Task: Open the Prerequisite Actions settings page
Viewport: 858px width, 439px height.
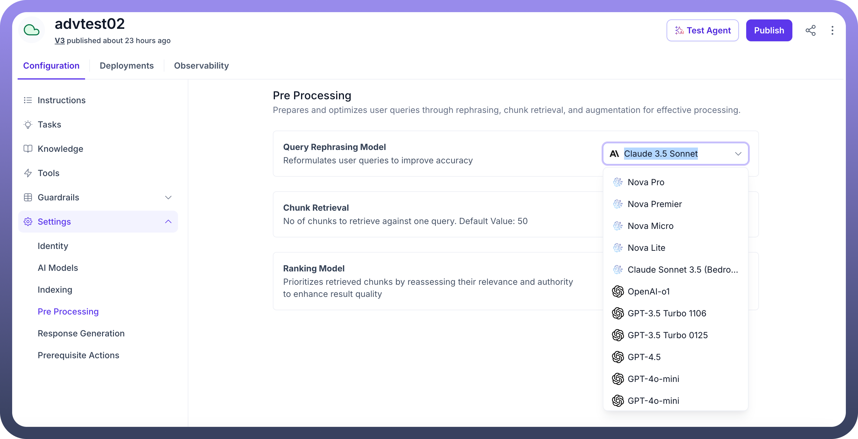Action: tap(78, 356)
